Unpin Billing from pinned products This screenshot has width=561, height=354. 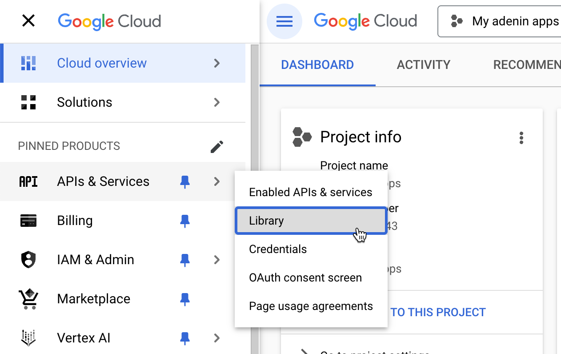pyautogui.click(x=185, y=221)
